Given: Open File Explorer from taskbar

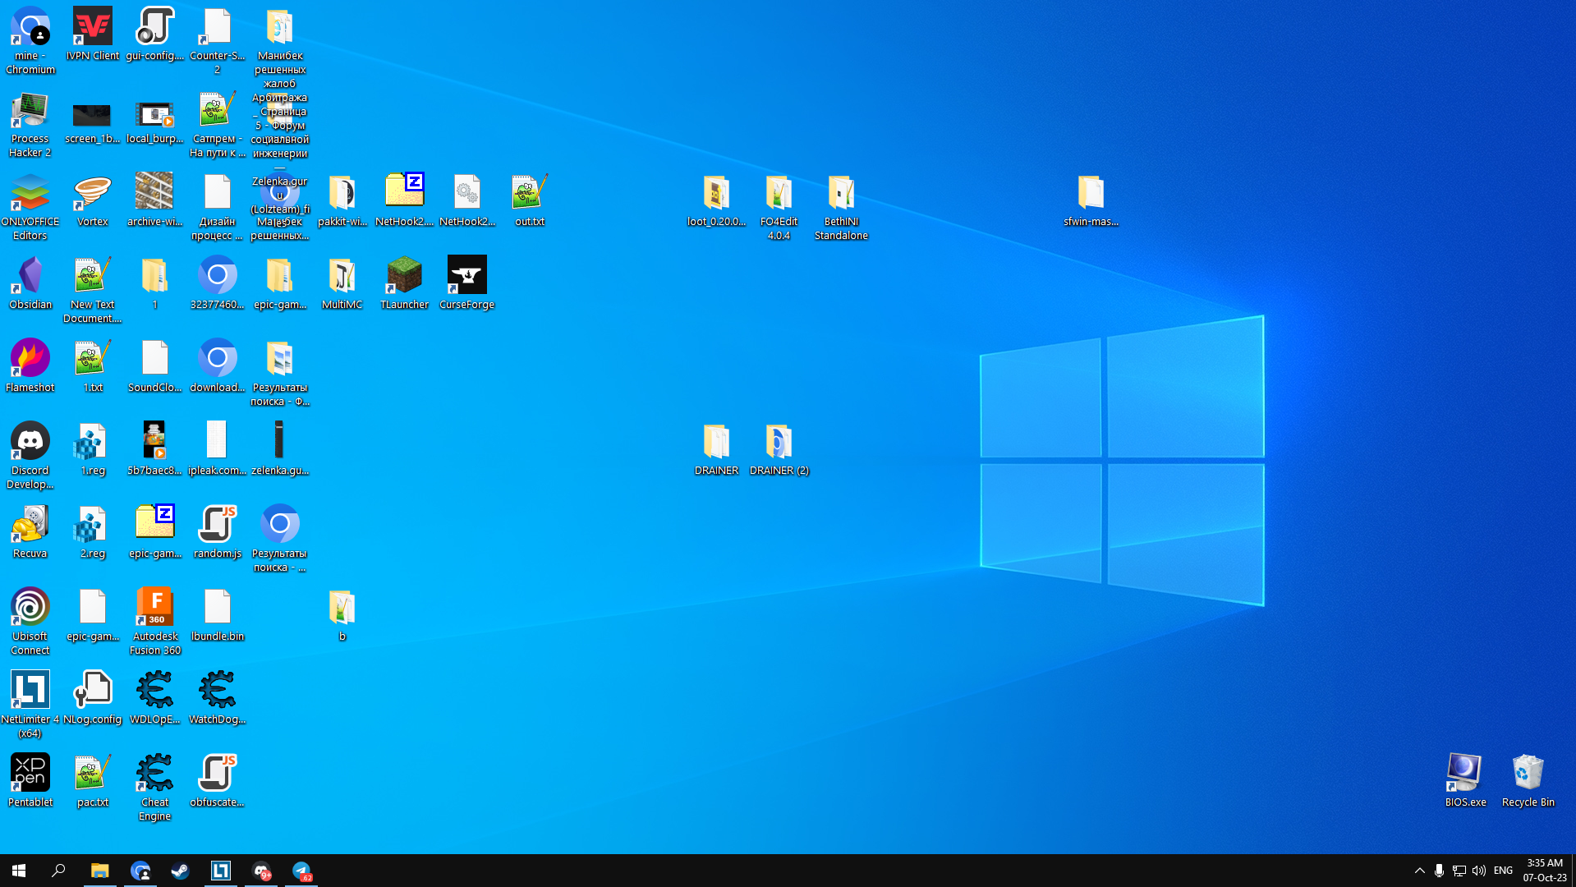Looking at the screenshot, I should pyautogui.click(x=99, y=871).
